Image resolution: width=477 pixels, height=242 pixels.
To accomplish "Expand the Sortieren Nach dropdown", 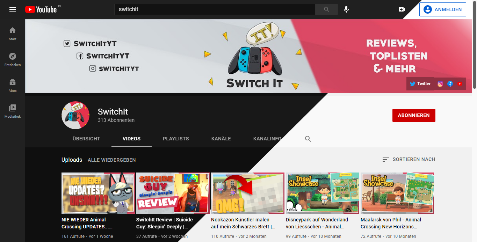I will click(x=409, y=159).
